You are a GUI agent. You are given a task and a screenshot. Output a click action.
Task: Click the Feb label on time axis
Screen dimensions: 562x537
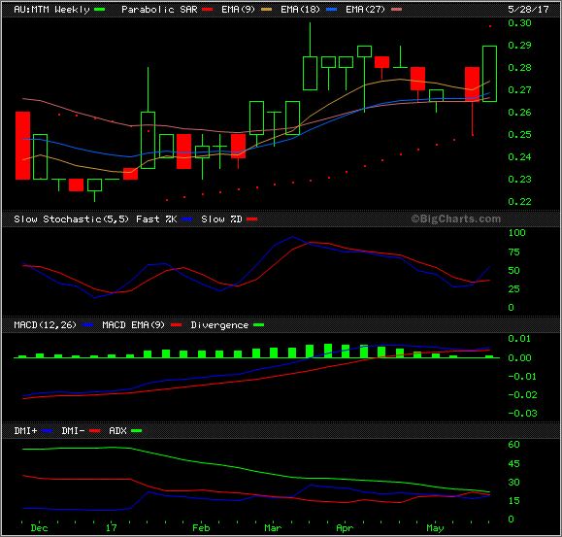point(201,528)
